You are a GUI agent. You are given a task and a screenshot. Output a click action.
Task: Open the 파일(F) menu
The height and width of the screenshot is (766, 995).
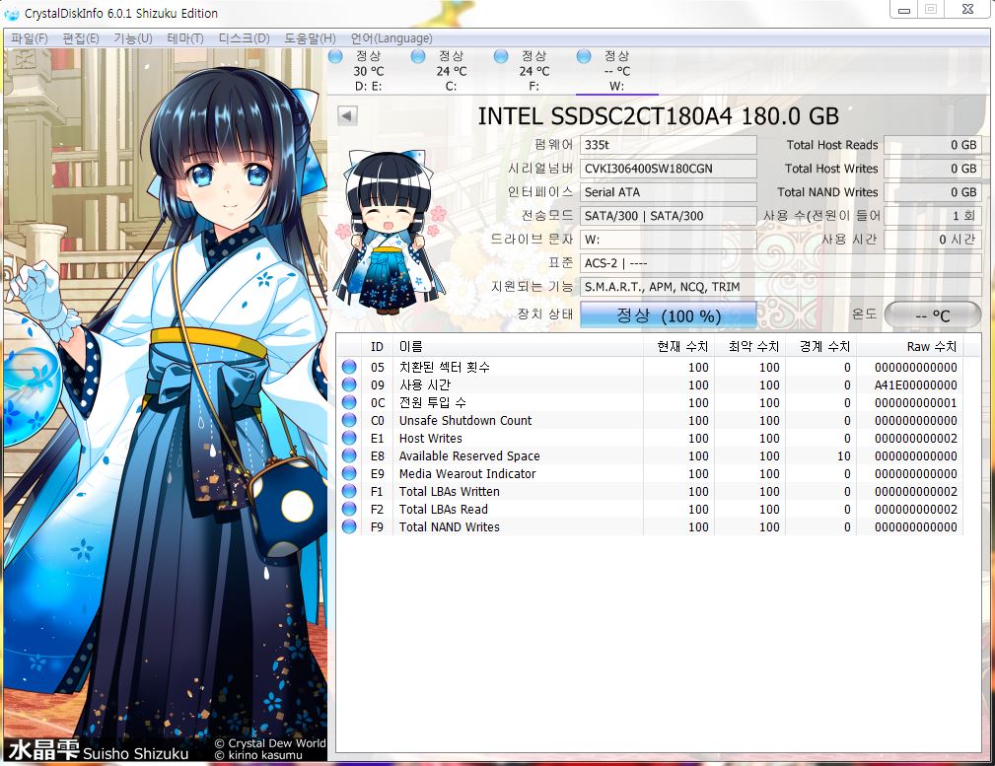click(x=30, y=38)
